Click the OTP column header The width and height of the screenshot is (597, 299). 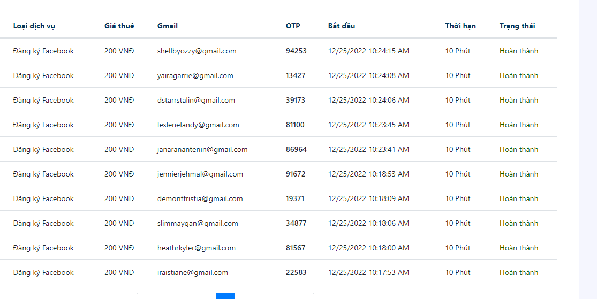pyautogui.click(x=293, y=26)
